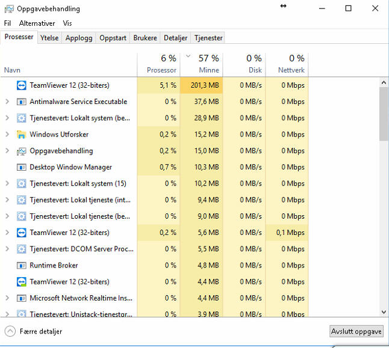Click the Oppgavebehandling process row icon

[x=21, y=151]
